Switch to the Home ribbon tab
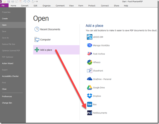The width and height of the screenshot is (159, 124). click(13, 6)
